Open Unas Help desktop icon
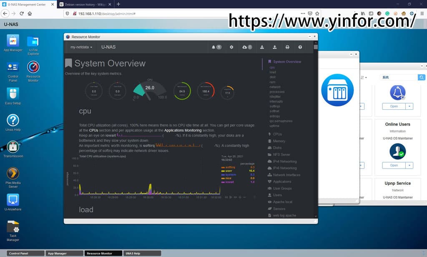This screenshot has height=257, width=427. pos(13,122)
